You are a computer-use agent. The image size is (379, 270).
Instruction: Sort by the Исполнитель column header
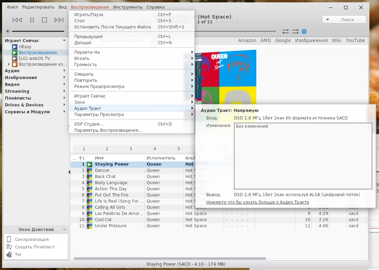(161, 158)
